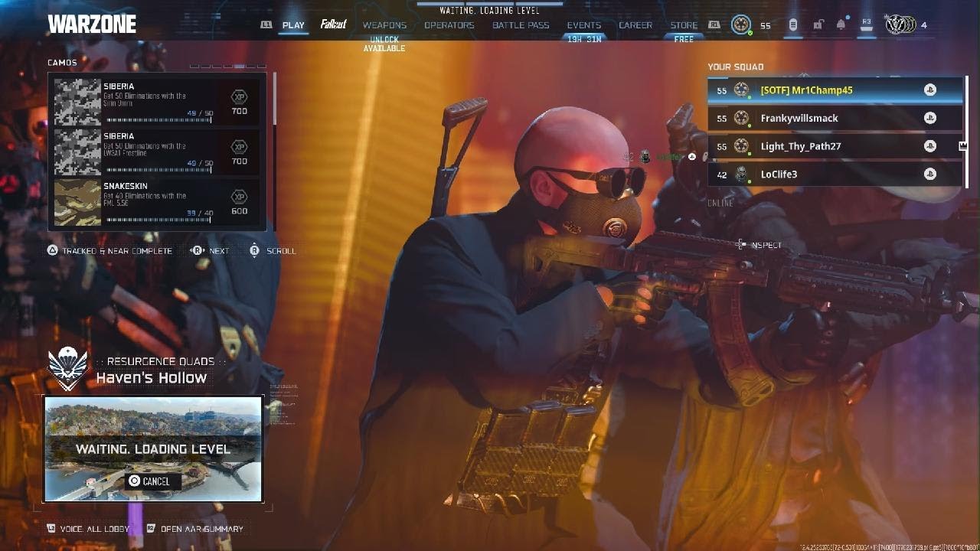
Task: Switch to the WEAPONS tab
Action: pos(384,25)
